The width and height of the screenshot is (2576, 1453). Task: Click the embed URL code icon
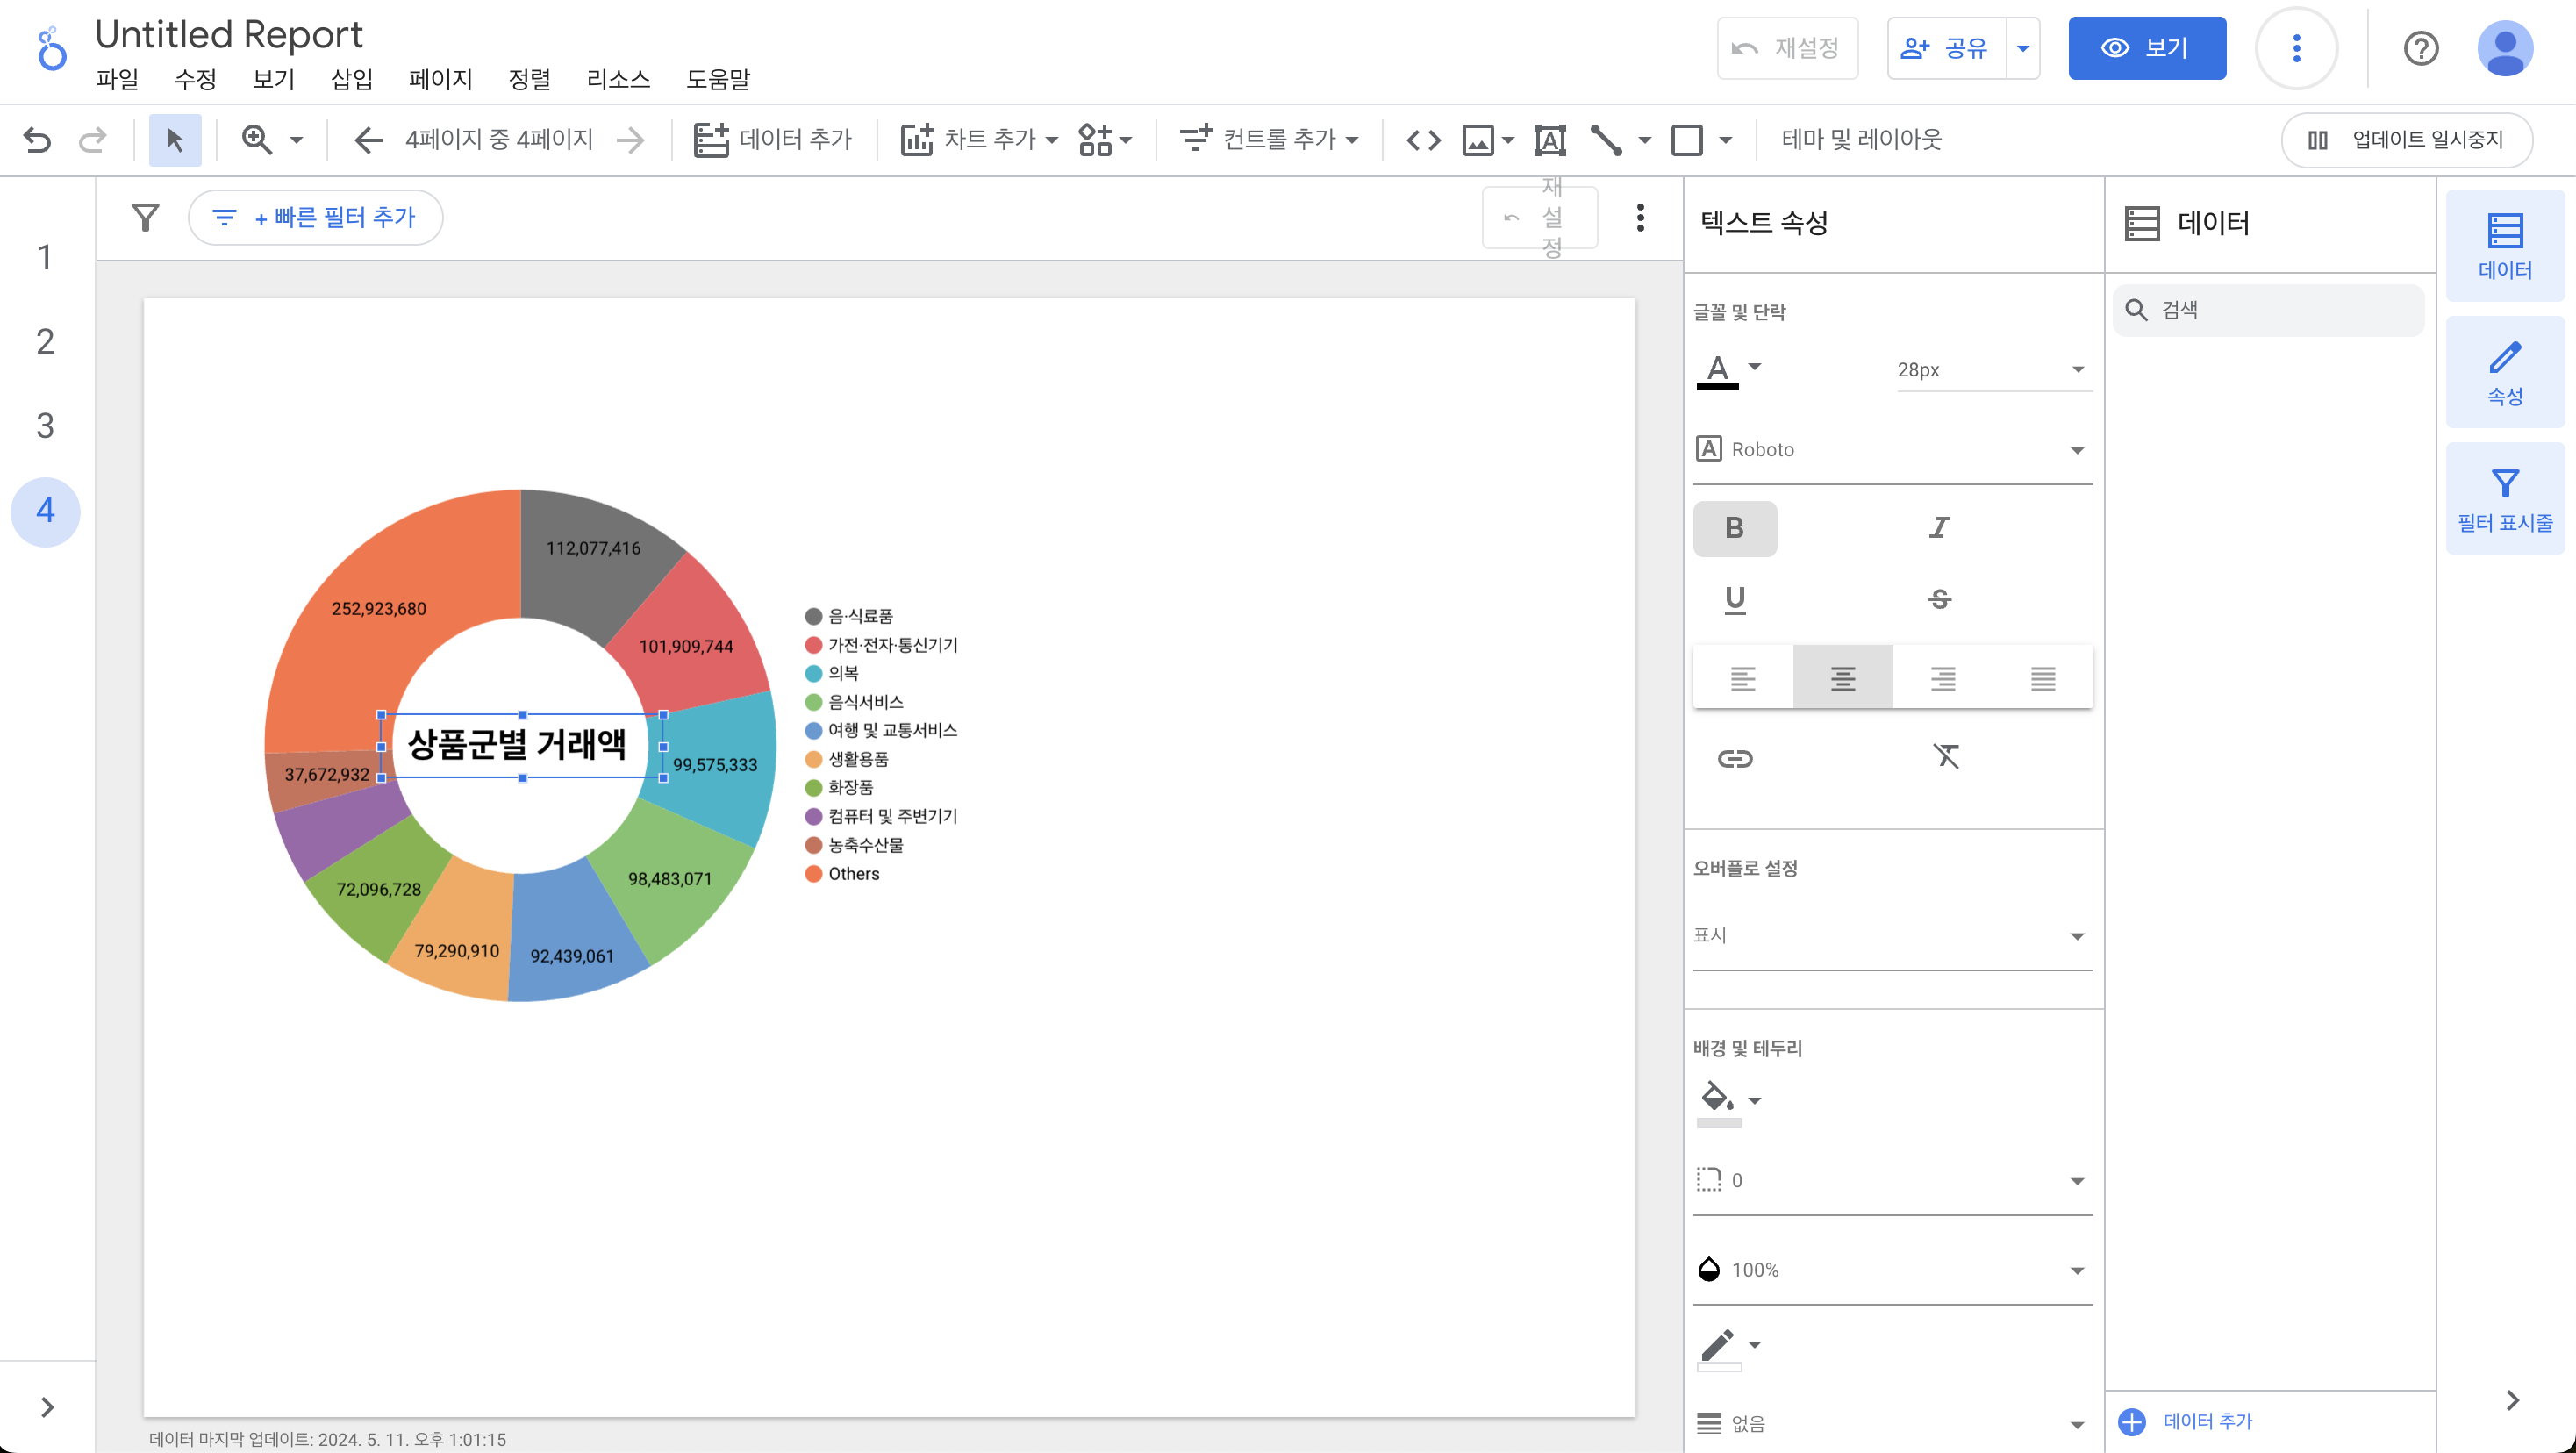point(1423,139)
